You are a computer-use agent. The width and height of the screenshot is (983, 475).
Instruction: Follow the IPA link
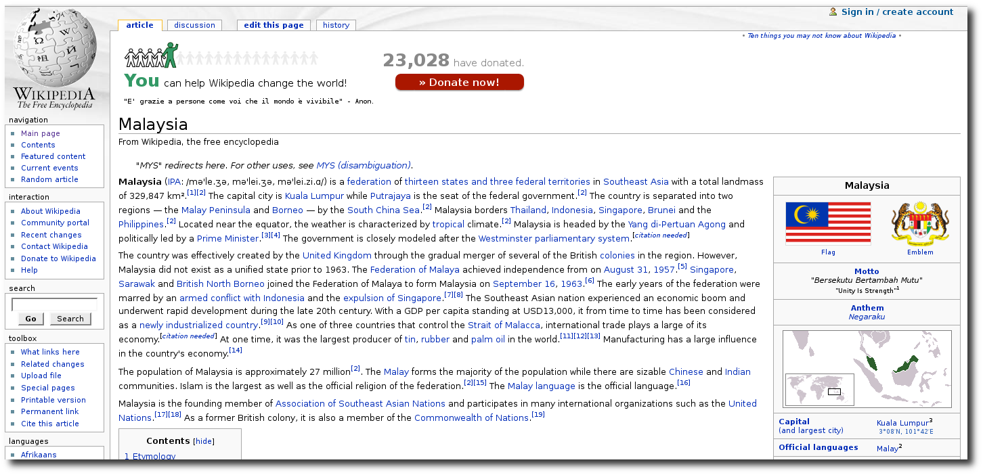(173, 181)
